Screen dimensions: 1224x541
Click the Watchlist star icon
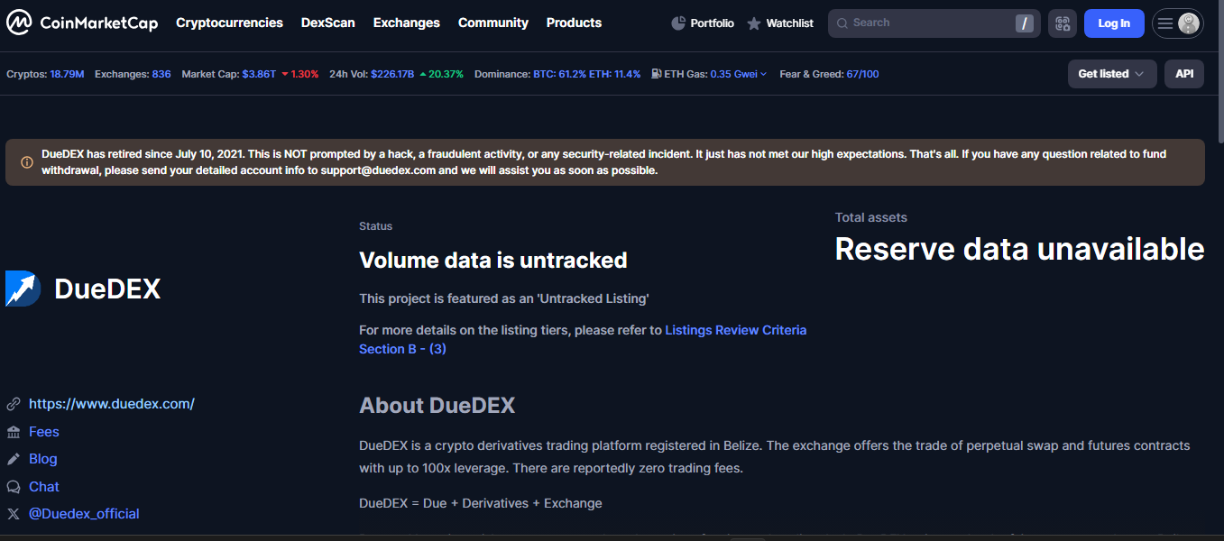pos(754,23)
